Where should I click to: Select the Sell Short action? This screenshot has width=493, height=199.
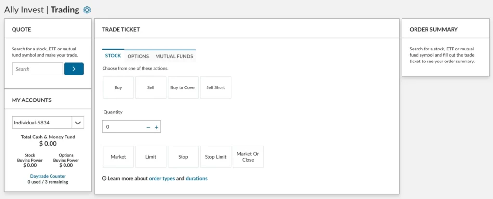tap(216, 87)
